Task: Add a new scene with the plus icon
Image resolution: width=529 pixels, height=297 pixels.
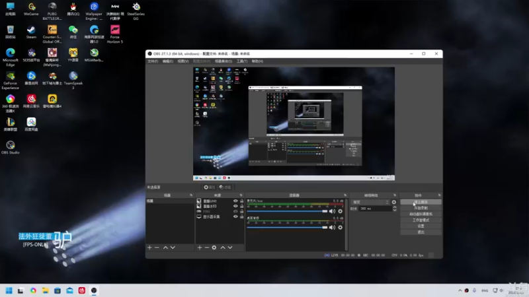Action: tap(149, 247)
